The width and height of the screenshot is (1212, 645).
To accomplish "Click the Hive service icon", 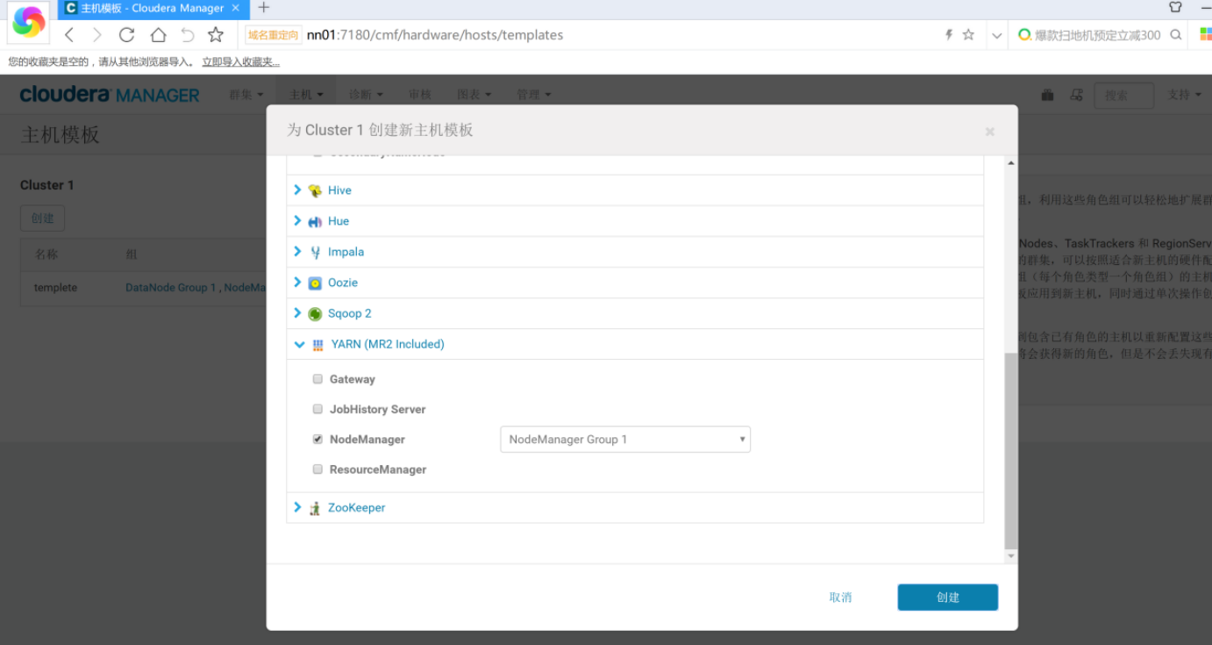I will click(316, 190).
